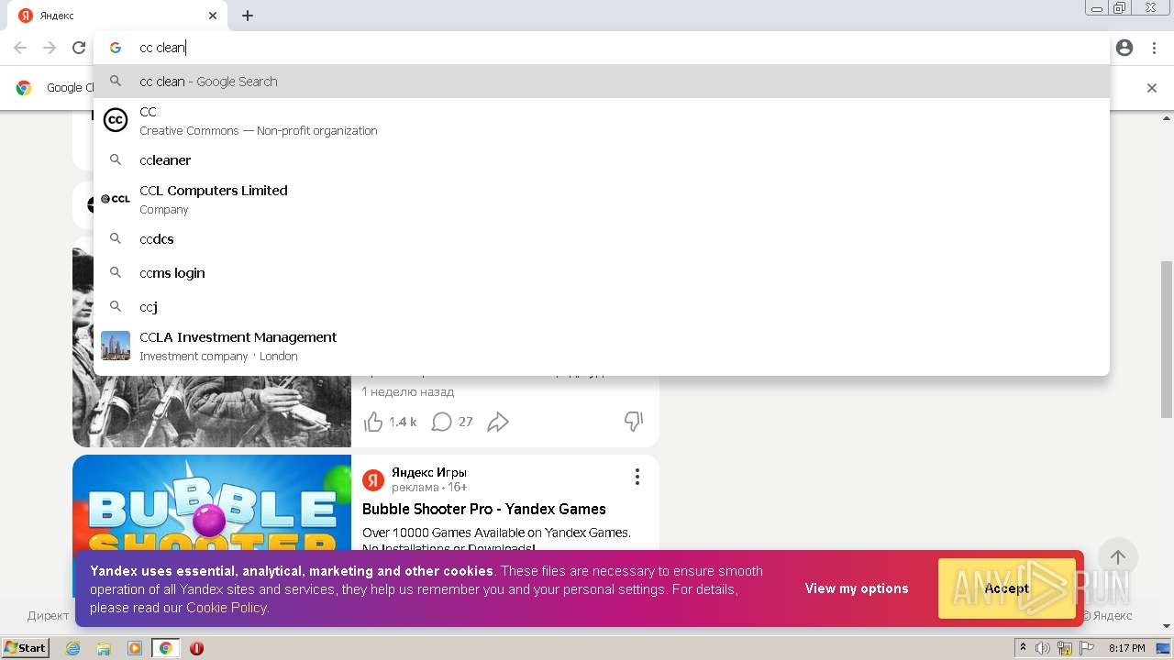This screenshot has width=1174, height=660.
Task: Click the scroll-to-top arrow button
Action: click(1118, 557)
